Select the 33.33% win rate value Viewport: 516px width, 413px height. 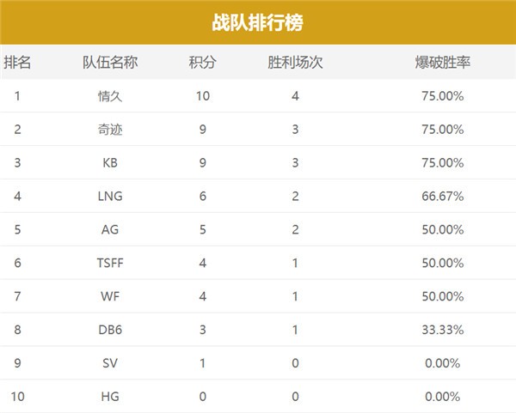[445, 331]
